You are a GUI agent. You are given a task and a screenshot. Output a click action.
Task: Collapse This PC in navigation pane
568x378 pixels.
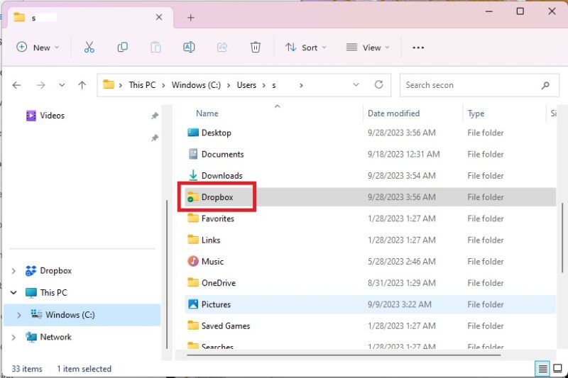[x=13, y=293]
